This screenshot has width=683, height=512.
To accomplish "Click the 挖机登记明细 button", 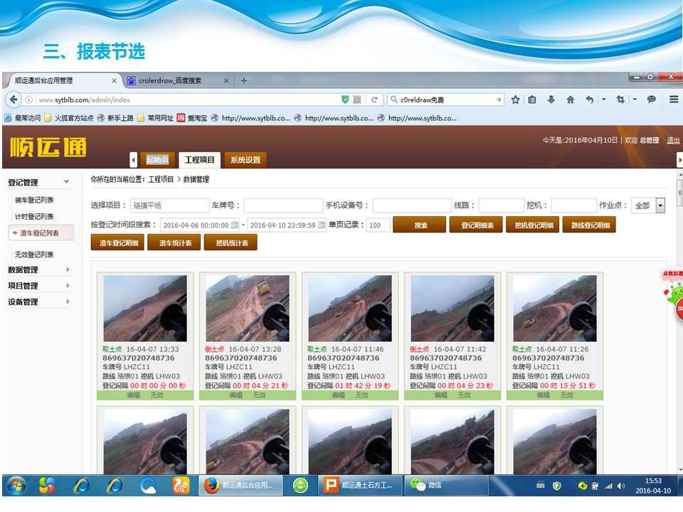I will tap(533, 225).
